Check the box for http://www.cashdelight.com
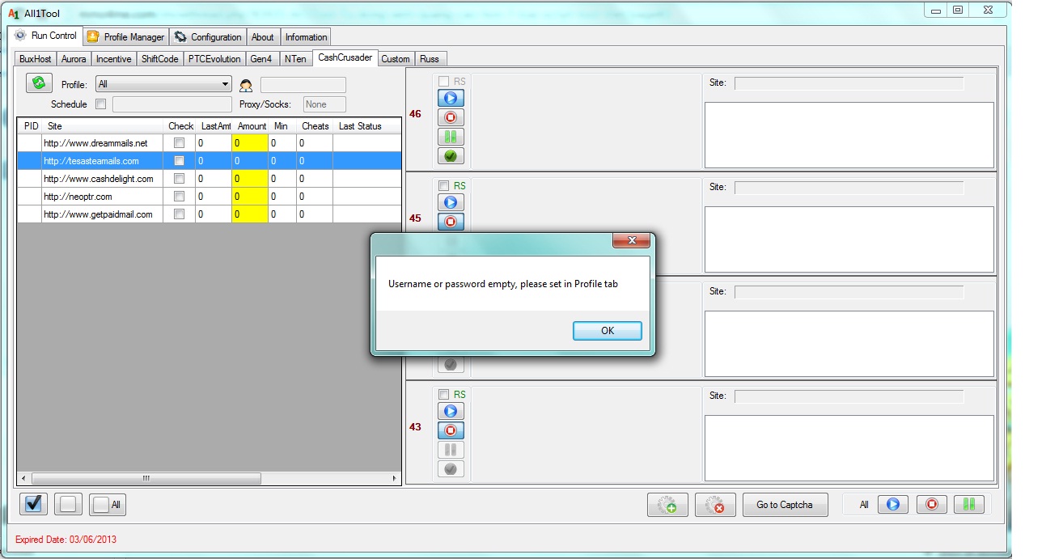Image resolution: width=1063 pixels, height=559 pixels. tap(180, 179)
